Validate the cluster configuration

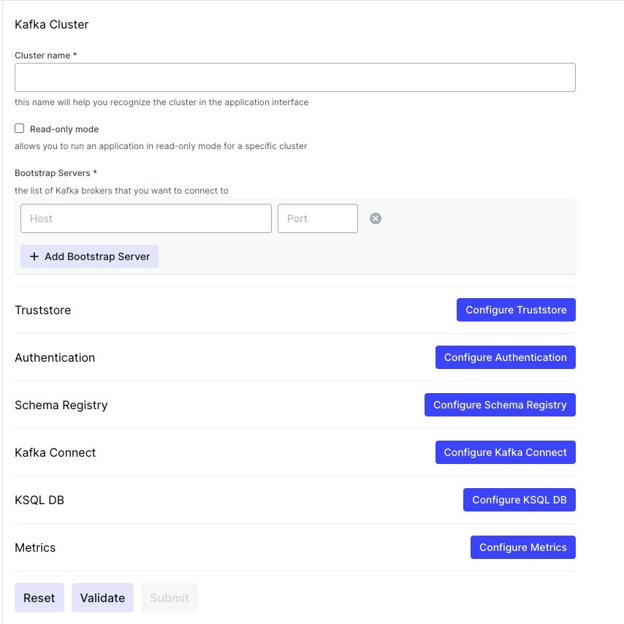coord(102,598)
